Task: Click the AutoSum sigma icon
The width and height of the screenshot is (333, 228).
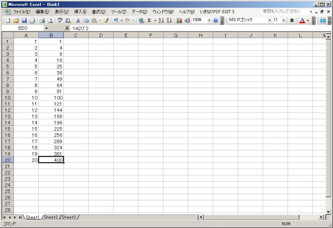Action: (150, 20)
